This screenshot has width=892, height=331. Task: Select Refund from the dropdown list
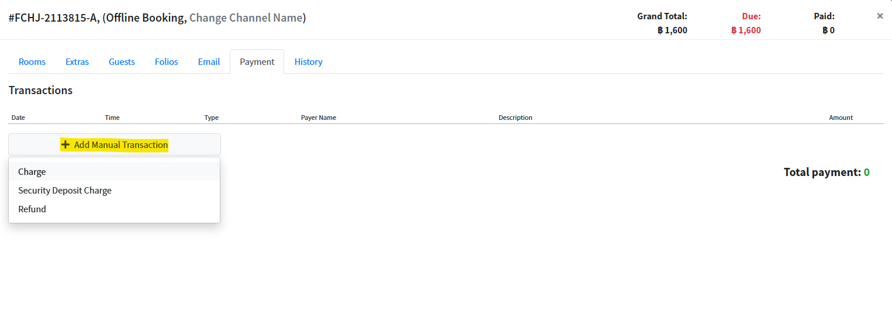32,209
